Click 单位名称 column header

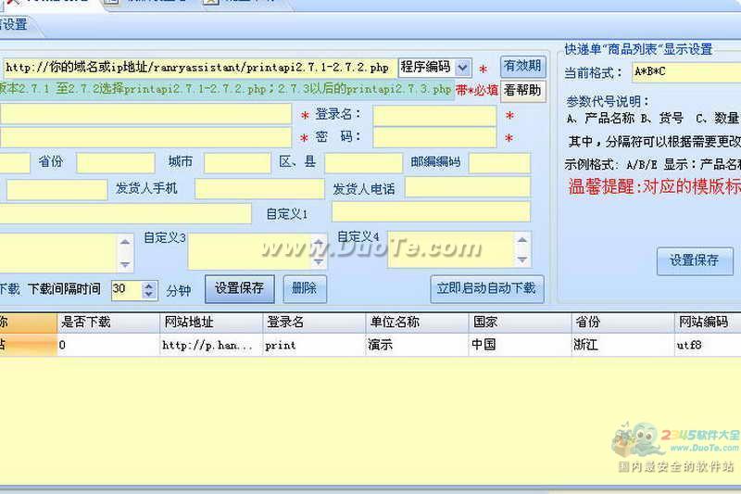pos(418,323)
